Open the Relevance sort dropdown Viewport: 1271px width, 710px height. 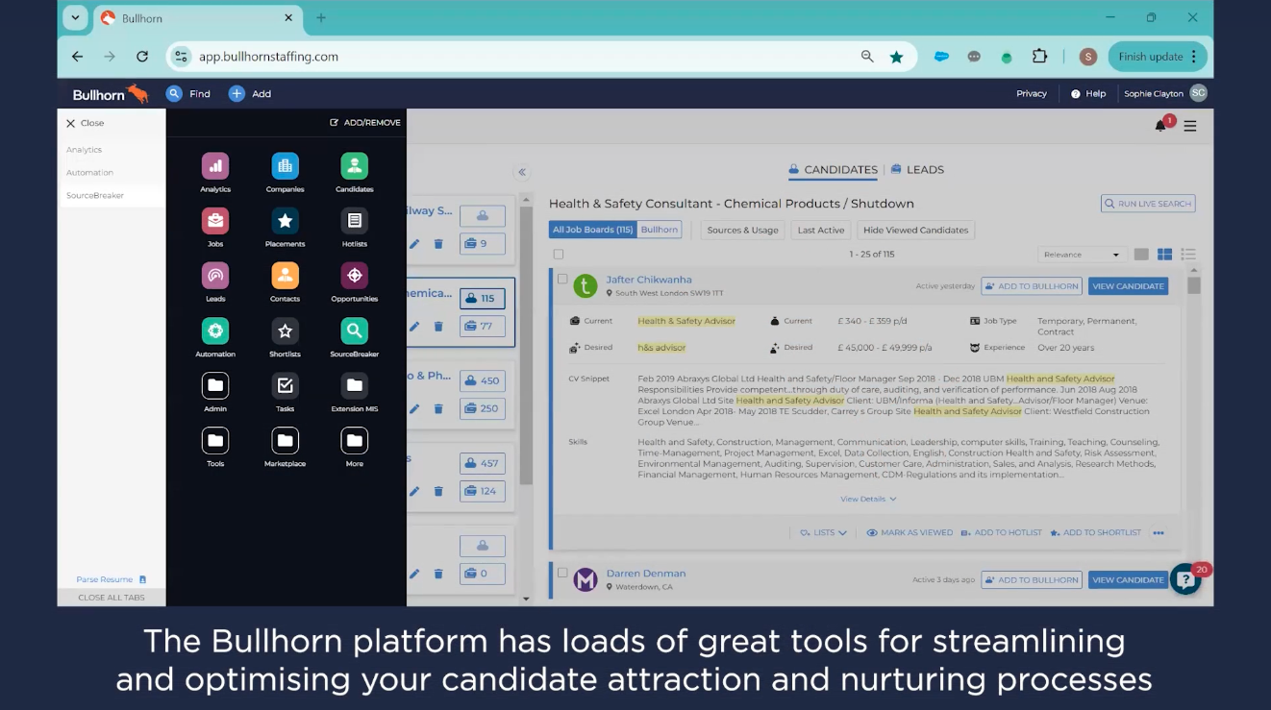click(x=1082, y=255)
